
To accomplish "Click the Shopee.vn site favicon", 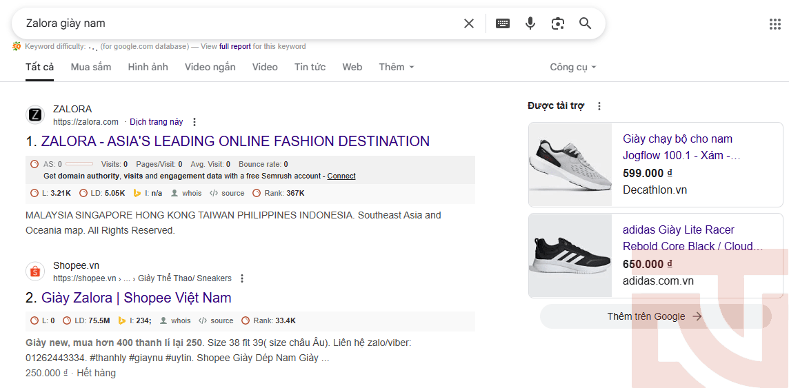I will pyautogui.click(x=35, y=272).
